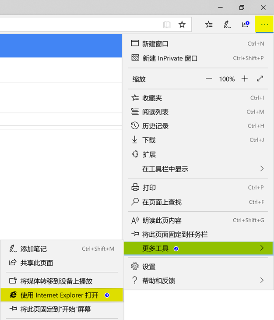Choose 使用 Internet Explorer 打开
This screenshot has width=274, height=320.
(x=62, y=295)
